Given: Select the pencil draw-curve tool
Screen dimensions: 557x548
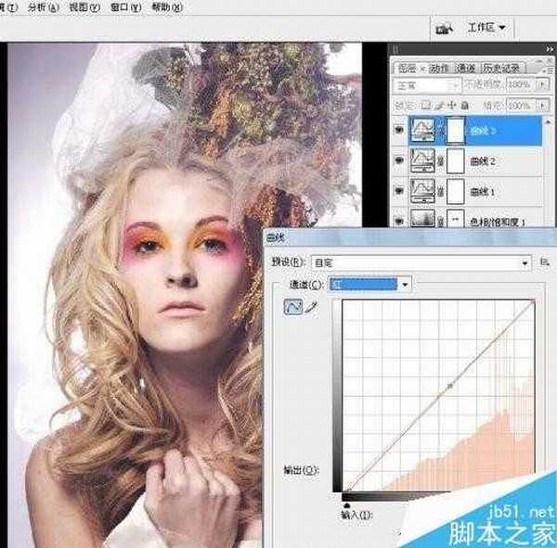Looking at the screenshot, I should pos(311,307).
